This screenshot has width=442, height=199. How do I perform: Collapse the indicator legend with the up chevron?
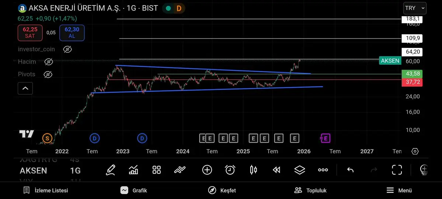click(25, 88)
